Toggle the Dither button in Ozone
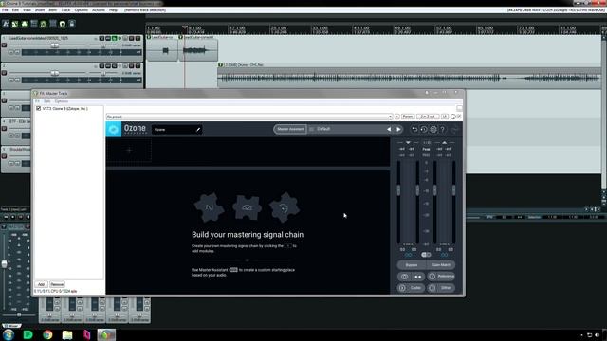The height and width of the screenshot is (341, 607). (441, 288)
